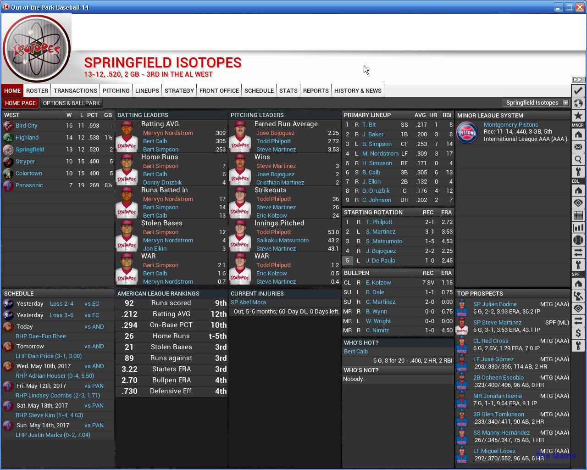Click Bert Calb under Who's Hot
Image resolution: width=587 pixels, height=470 pixels.
tap(356, 352)
